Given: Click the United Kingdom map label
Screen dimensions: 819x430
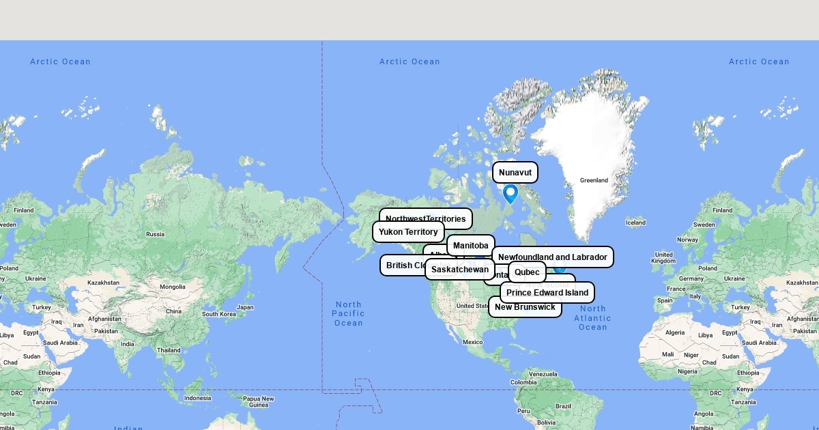Looking at the screenshot, I should (x=663, y=258).
